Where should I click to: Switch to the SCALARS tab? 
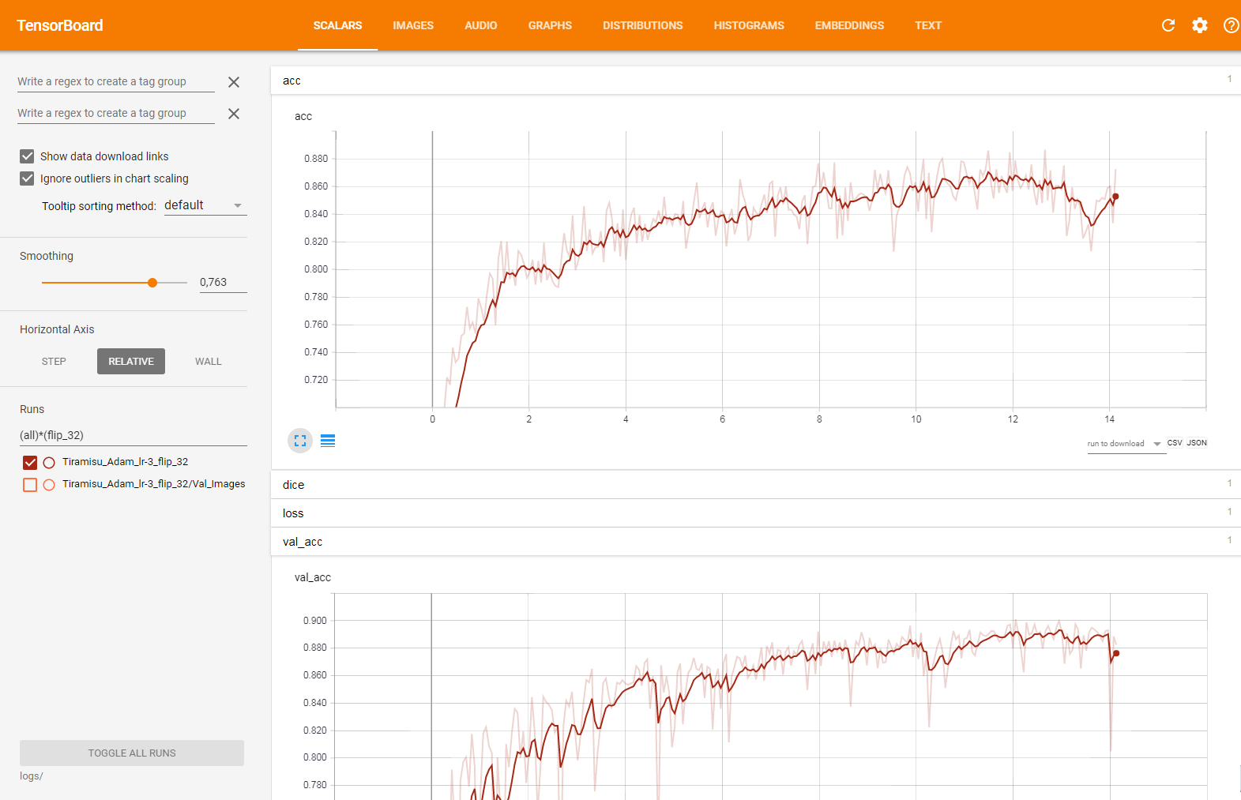tap(337, 25)
